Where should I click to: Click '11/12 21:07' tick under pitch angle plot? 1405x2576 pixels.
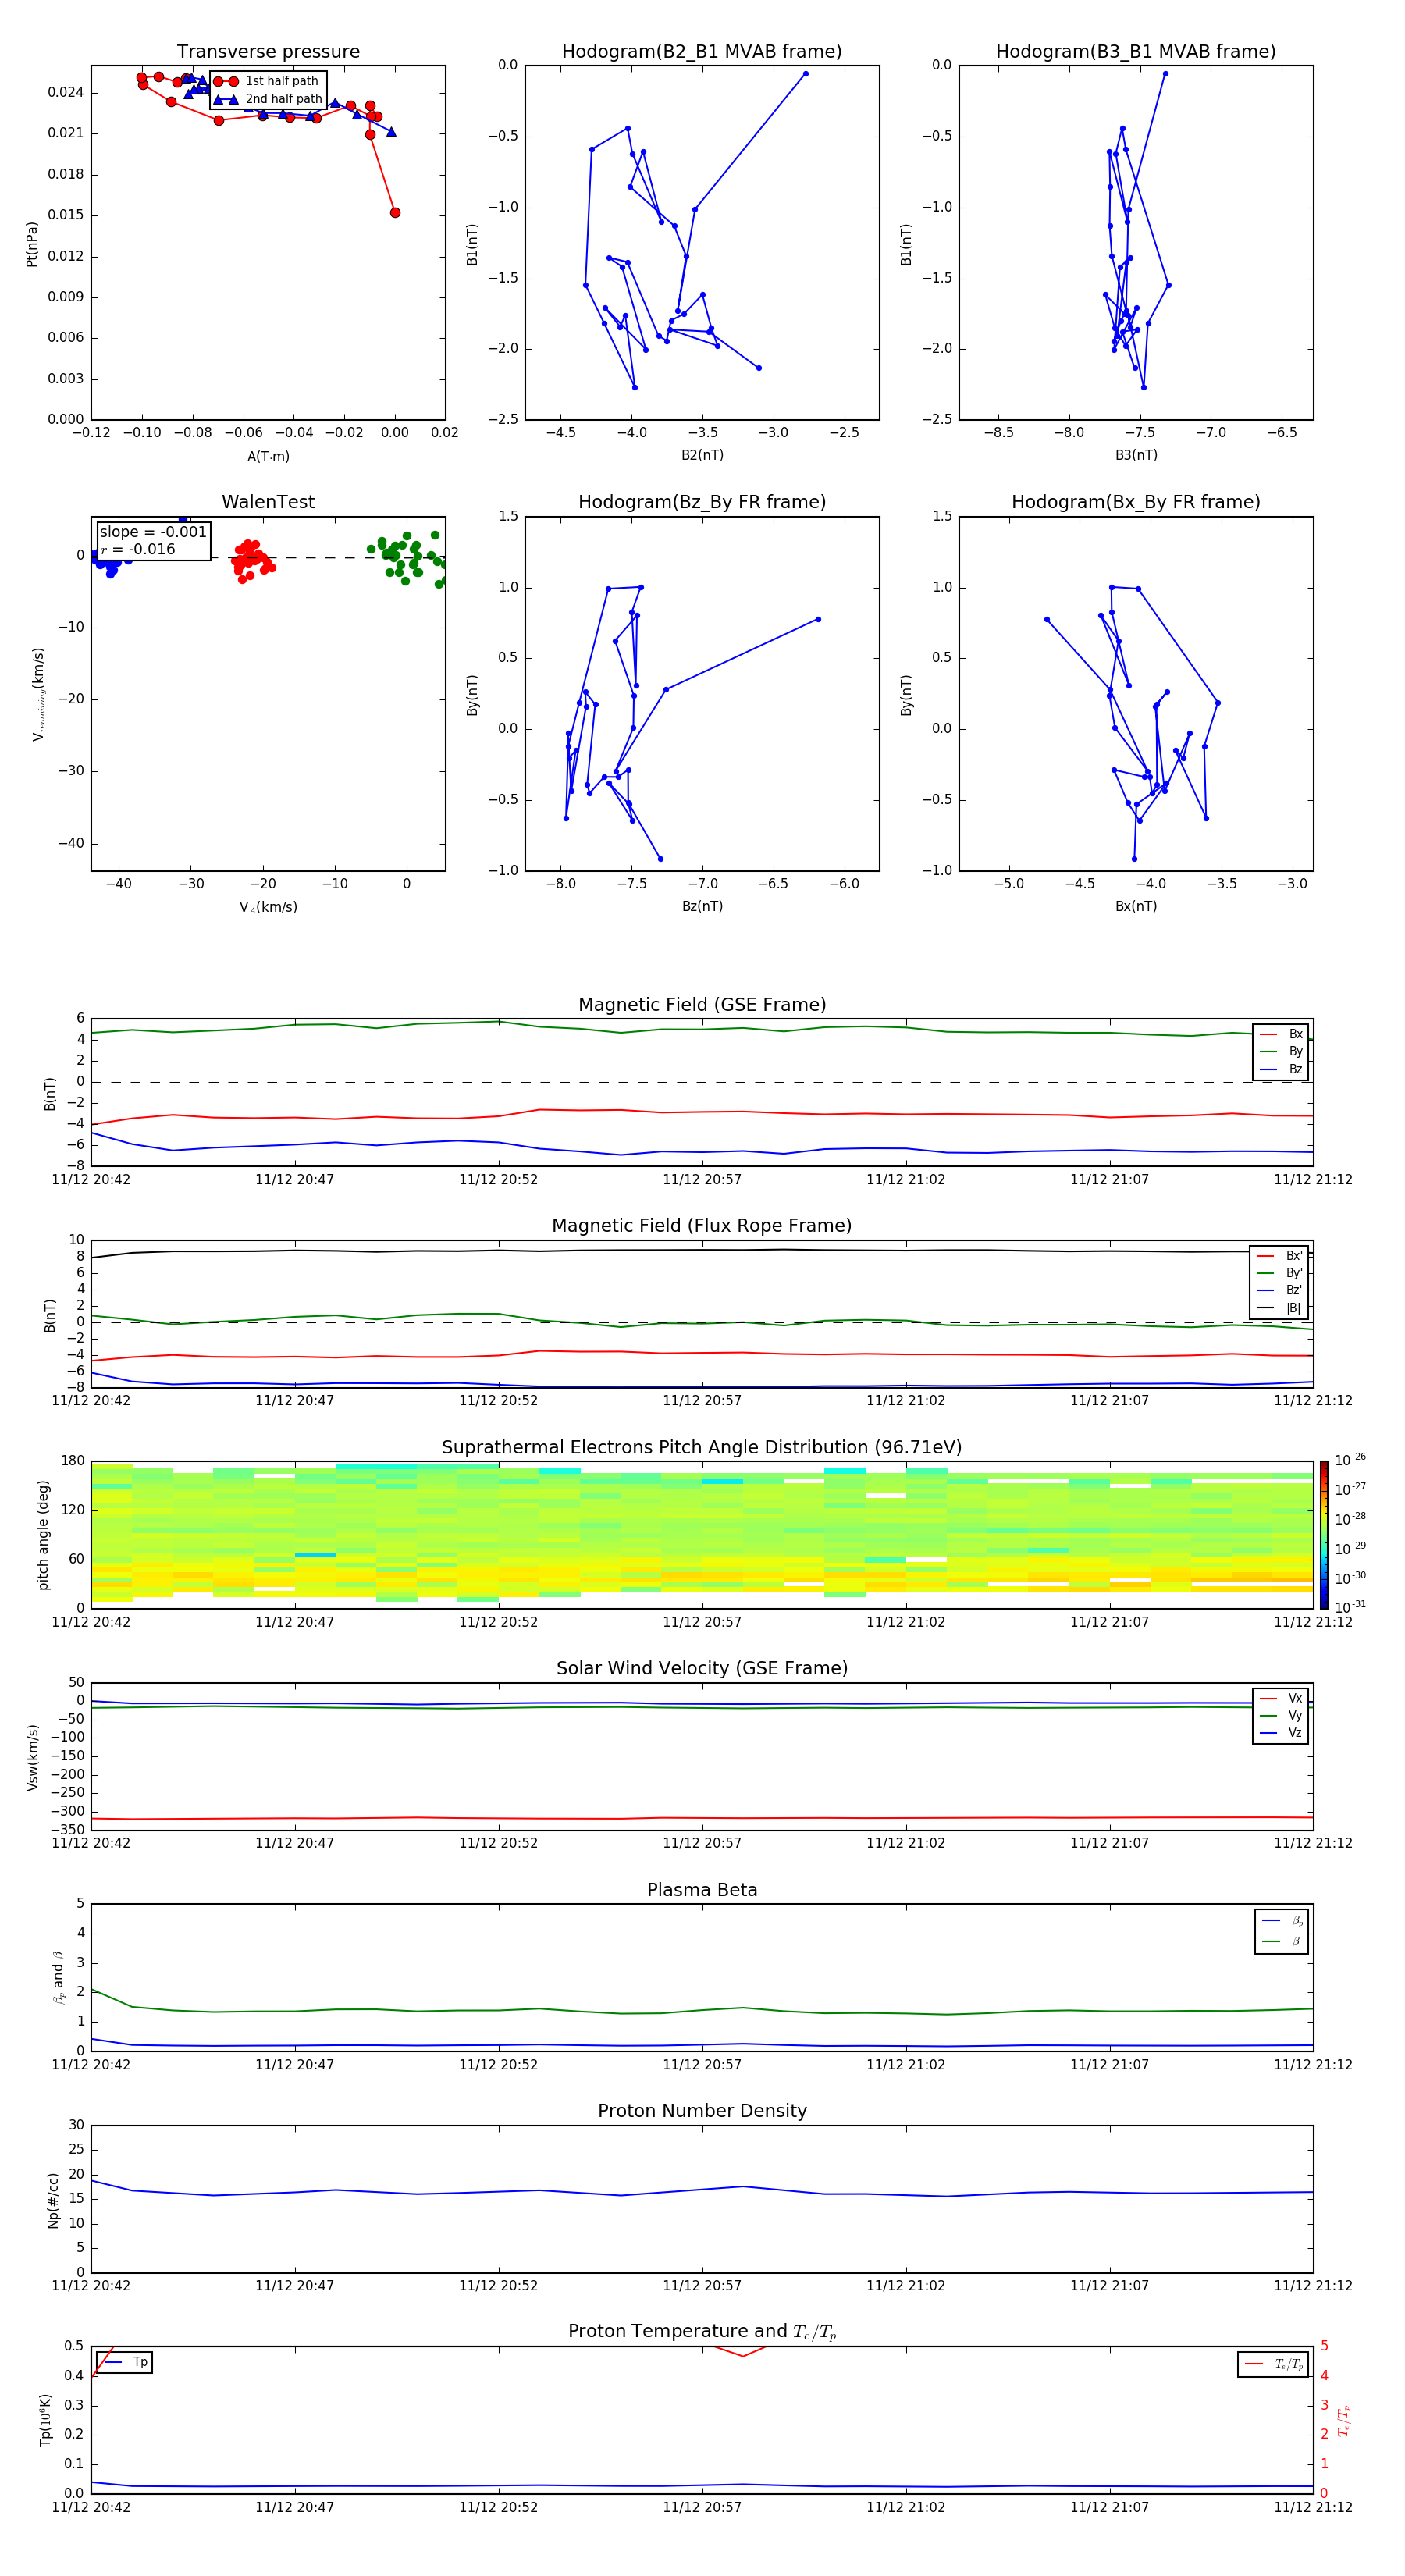click(1110, 1622)
